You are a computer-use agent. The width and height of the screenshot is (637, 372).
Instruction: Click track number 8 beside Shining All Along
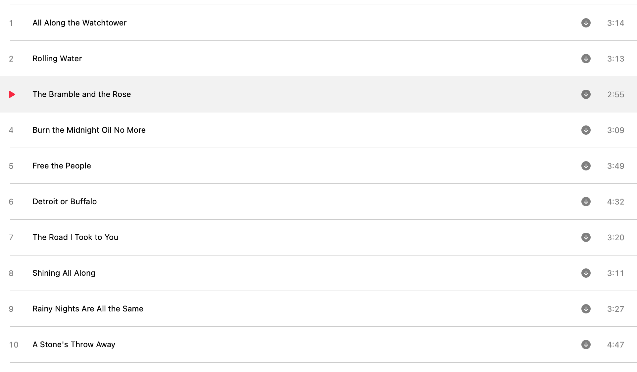(11, 273)
